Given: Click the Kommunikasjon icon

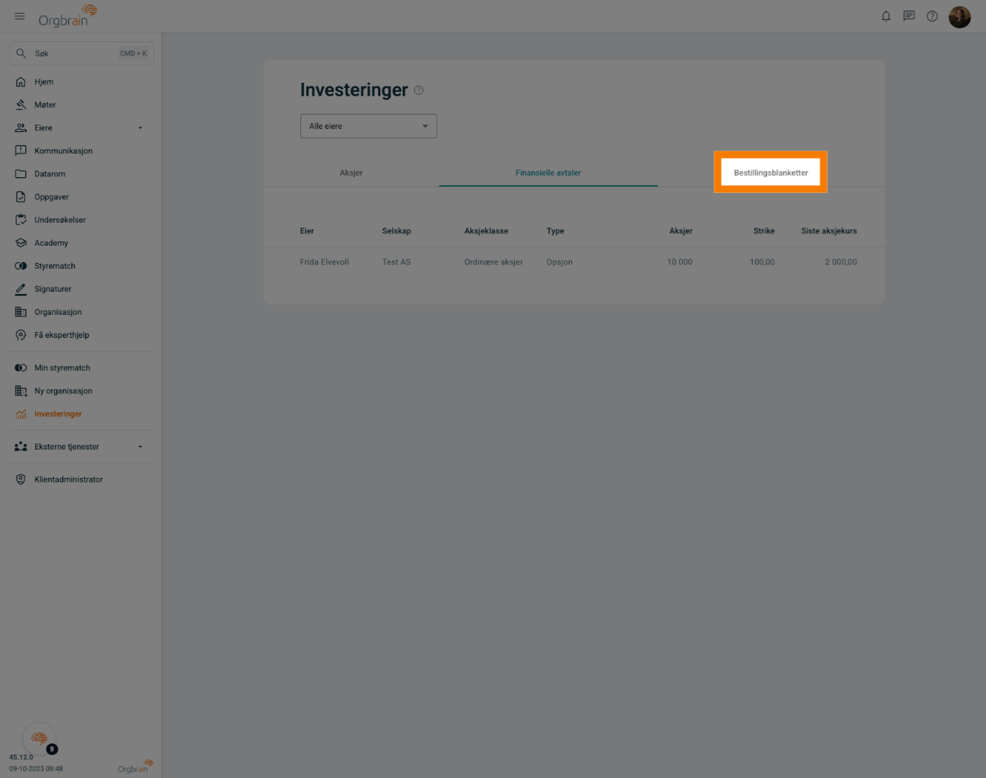Looking at the screenshot, I should [x=21, y=151].
